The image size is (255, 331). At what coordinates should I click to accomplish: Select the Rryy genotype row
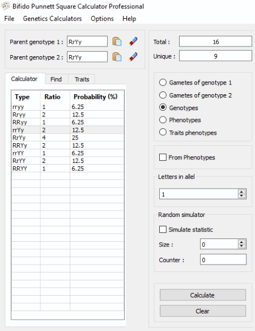[67, 115]
